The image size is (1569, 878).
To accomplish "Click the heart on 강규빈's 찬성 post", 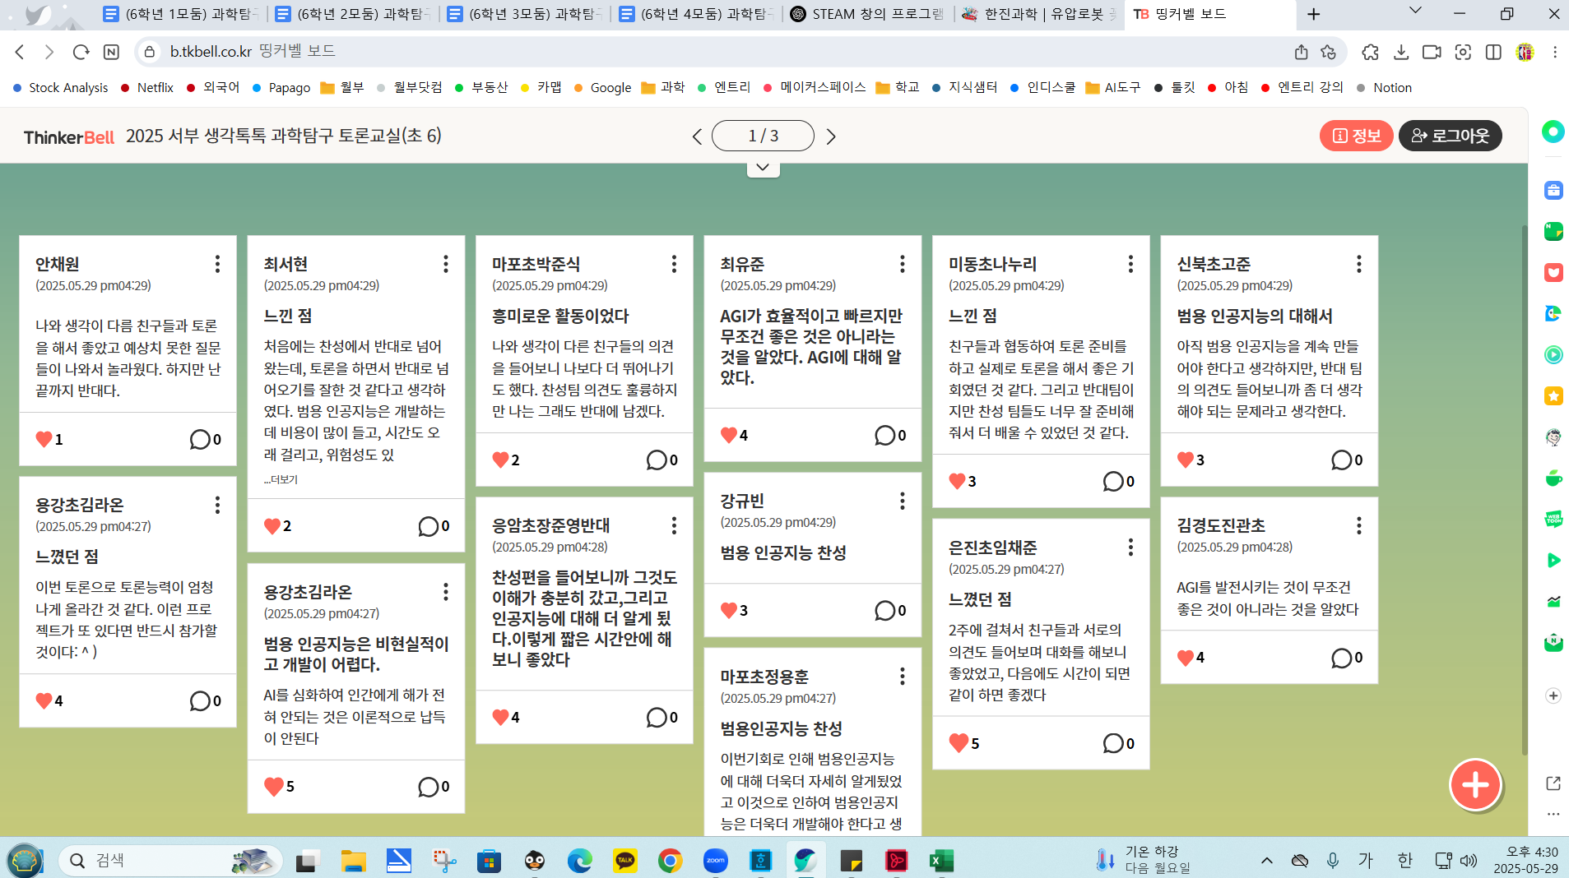I will click(x=729, y=610).
